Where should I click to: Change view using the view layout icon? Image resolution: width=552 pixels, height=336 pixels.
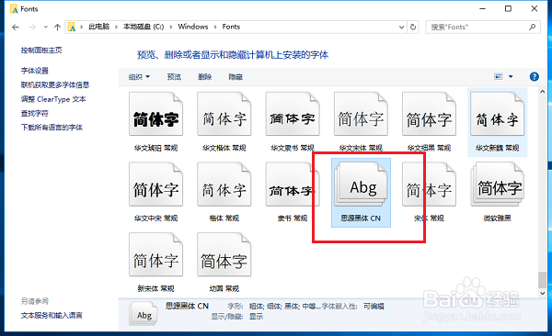click(x=498, y=76)
